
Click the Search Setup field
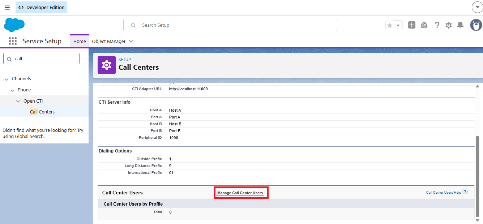pyautogui.click(x=230, y=25)
